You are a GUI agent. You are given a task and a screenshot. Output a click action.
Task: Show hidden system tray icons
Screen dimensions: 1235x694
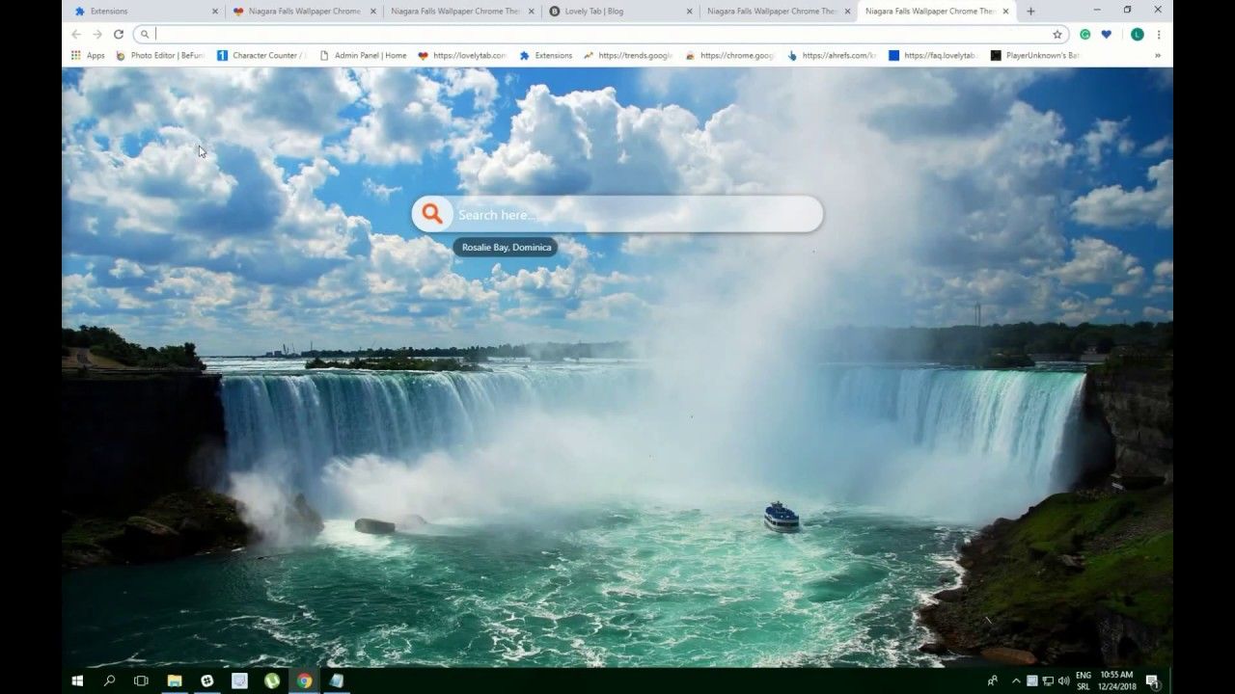pos(1015,681)
